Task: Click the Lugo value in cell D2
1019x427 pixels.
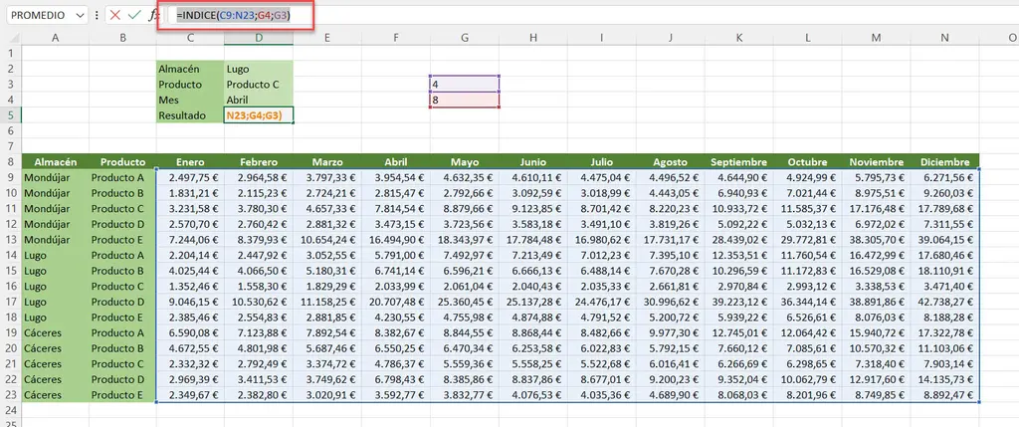Action: point(259,69)
